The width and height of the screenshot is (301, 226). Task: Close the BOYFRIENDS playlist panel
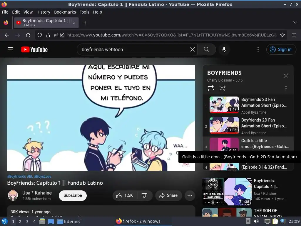point(286,76)
